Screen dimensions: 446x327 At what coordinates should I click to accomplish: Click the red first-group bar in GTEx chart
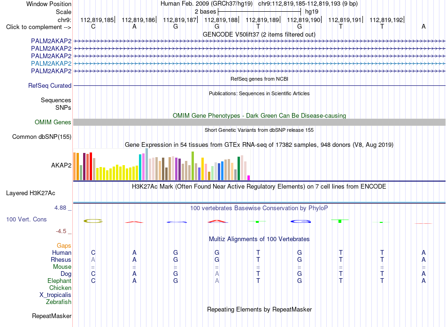91,166
